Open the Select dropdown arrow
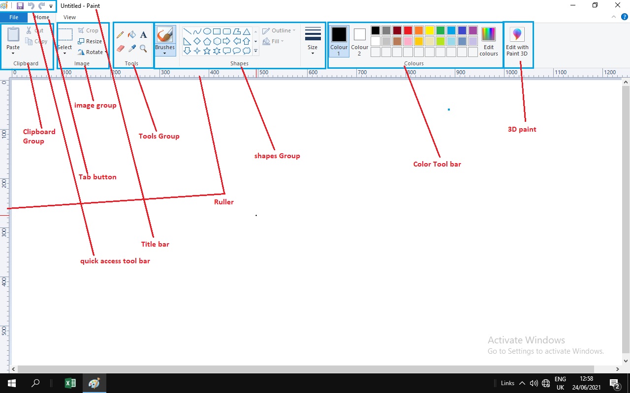Viewport: 630px width, 393px height. (x=64, y=53)
